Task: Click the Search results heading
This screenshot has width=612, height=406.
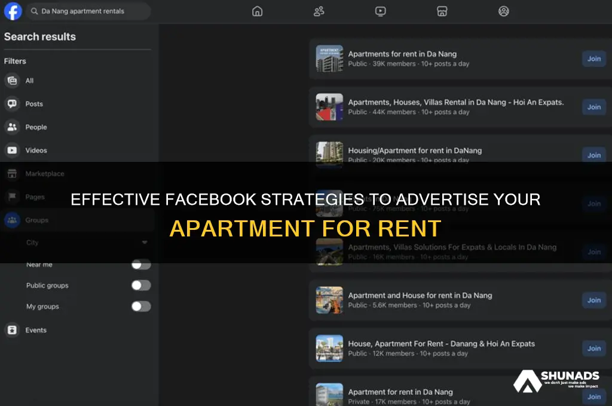Action: 40,36
